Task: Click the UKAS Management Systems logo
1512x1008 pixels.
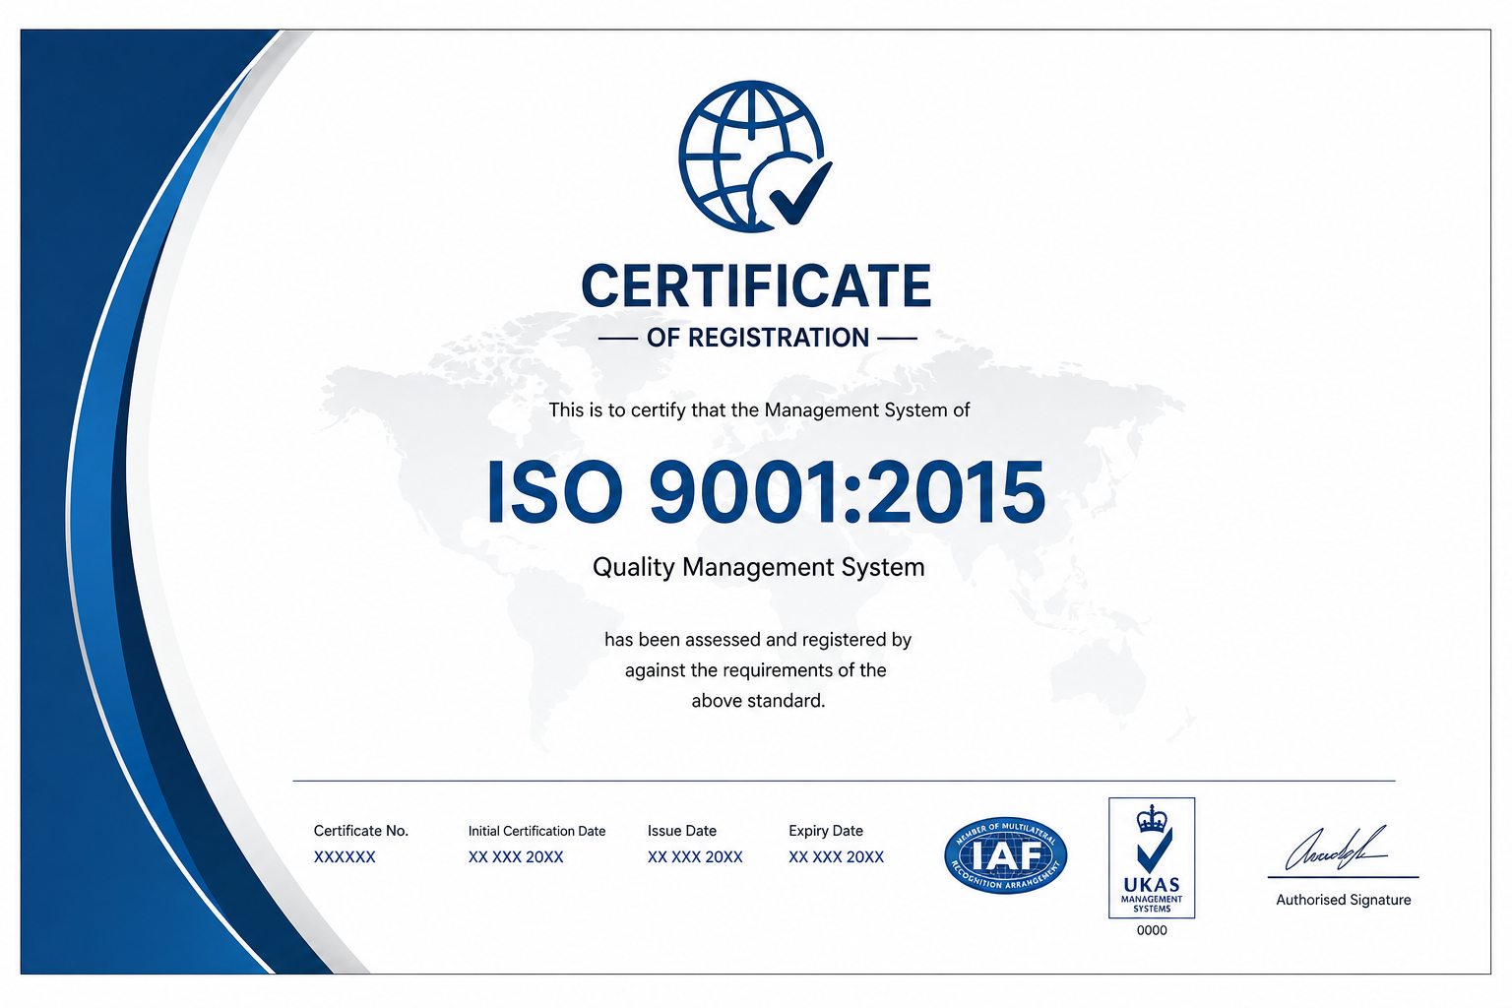Action: tap(1152, 857)
